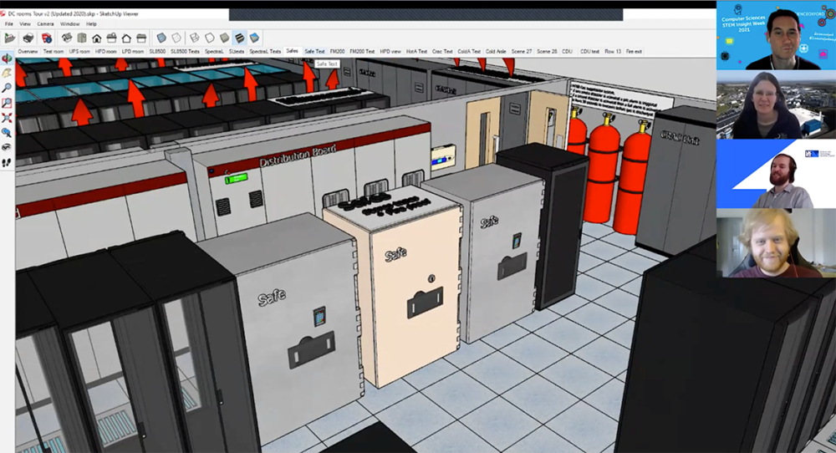836x453 pixels.
Task: Switch to the SL8500 scene tab
Action: tap(157, 52)
